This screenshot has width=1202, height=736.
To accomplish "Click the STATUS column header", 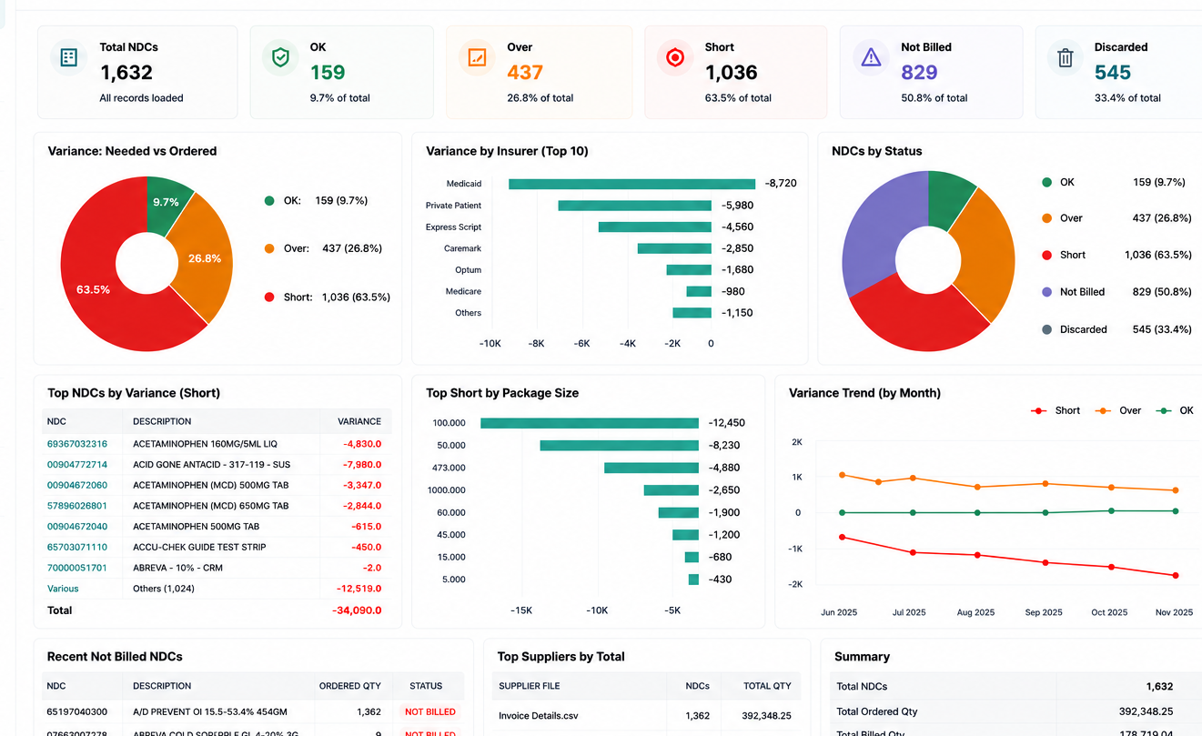I will (426, 686).
